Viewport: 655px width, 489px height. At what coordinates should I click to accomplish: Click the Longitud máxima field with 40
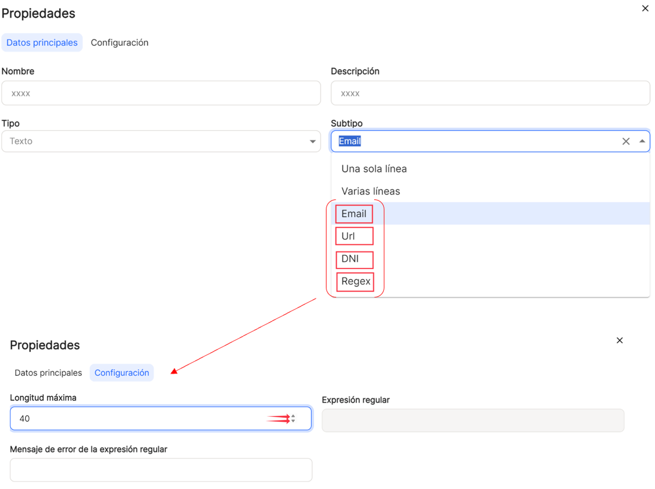pyautogui.click(x=161, y=418)
